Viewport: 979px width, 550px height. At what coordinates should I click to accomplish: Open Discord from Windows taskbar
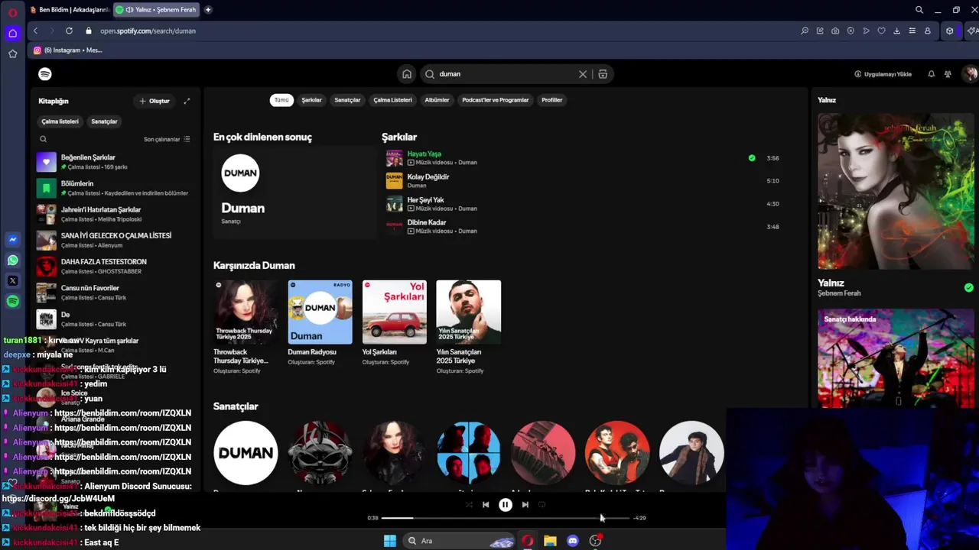click(x=573, y=541)
